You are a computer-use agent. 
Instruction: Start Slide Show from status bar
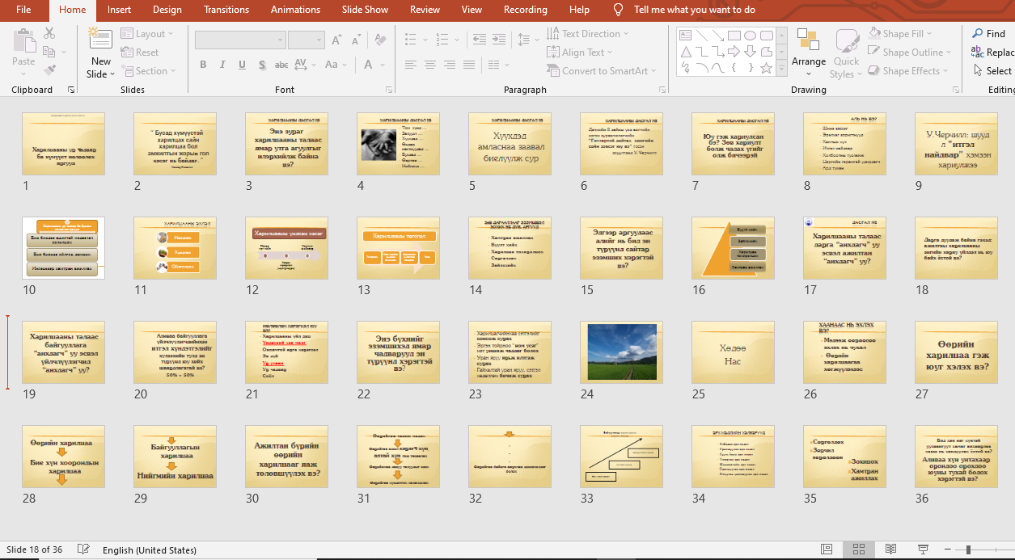[x=922, y=549]
